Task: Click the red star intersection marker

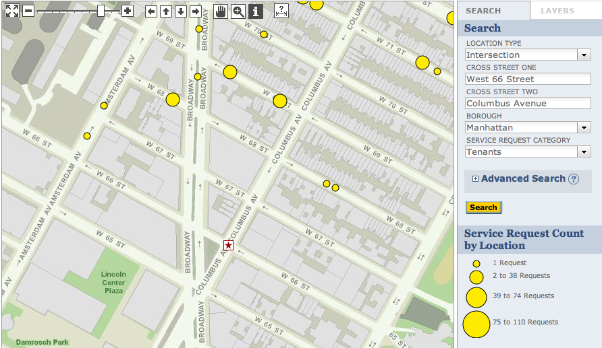Action: pos(228,245)
